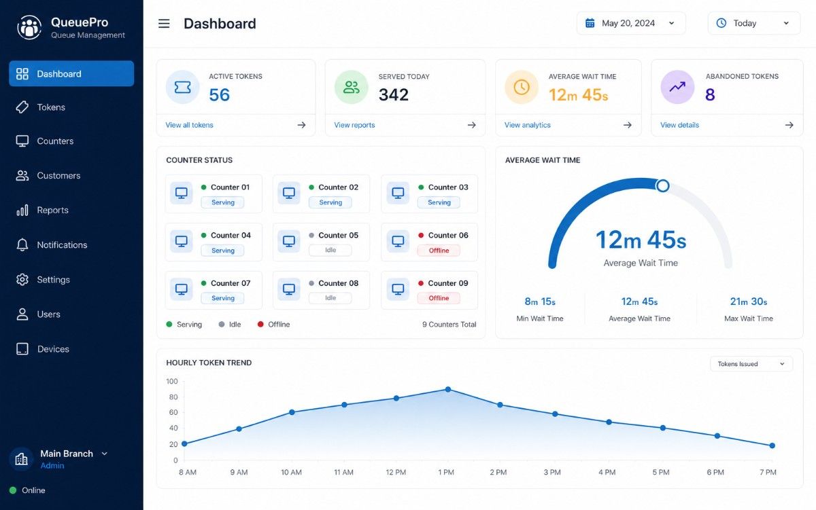Click the Abandoned Tokens trend icon
Screen dimensions: 816x510
coord(677,87)
